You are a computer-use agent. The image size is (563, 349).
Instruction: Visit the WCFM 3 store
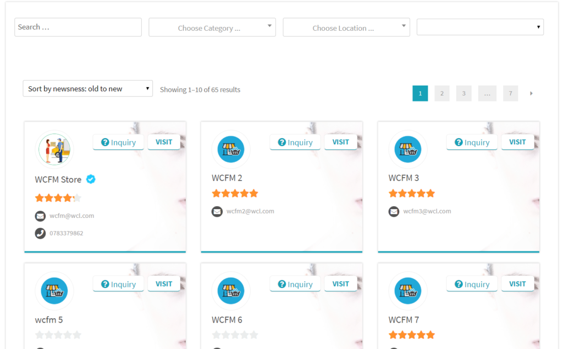point(517,142)
